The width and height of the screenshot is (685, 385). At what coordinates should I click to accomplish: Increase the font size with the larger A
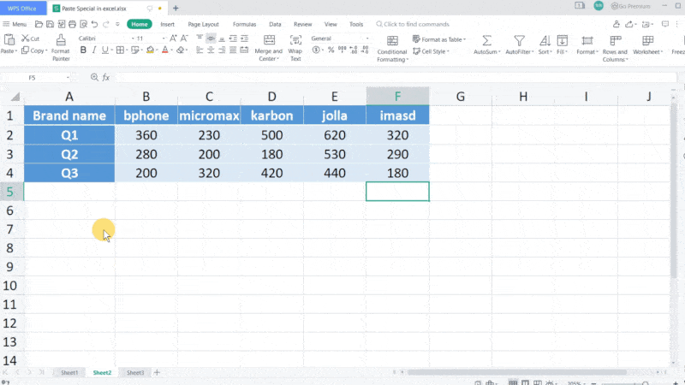174,38
